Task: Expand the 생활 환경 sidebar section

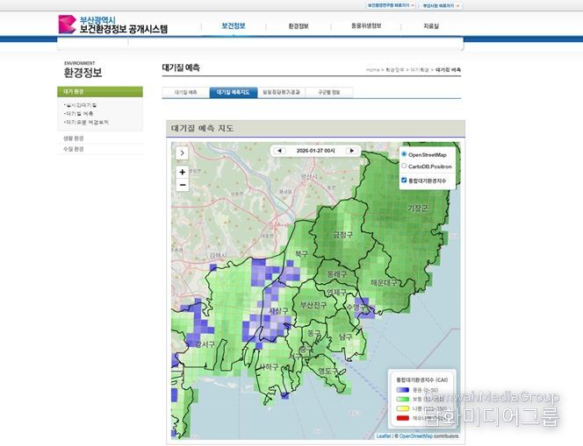Action: pyautogui.click(x=74, y=138)
